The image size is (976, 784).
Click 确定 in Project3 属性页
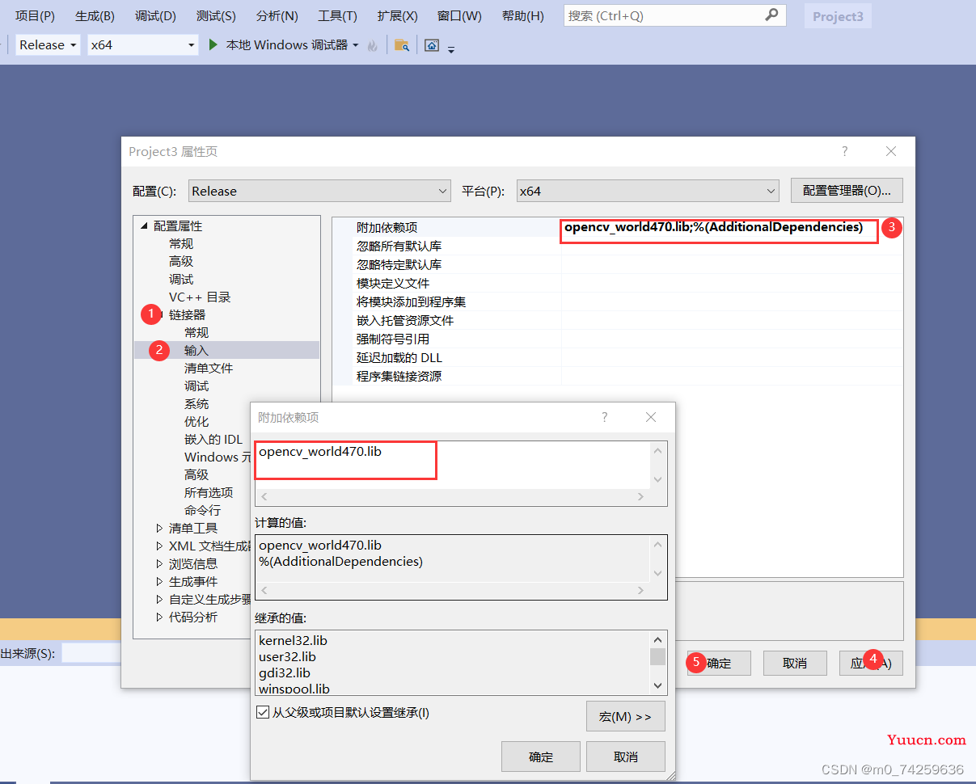tap(719, 664)
